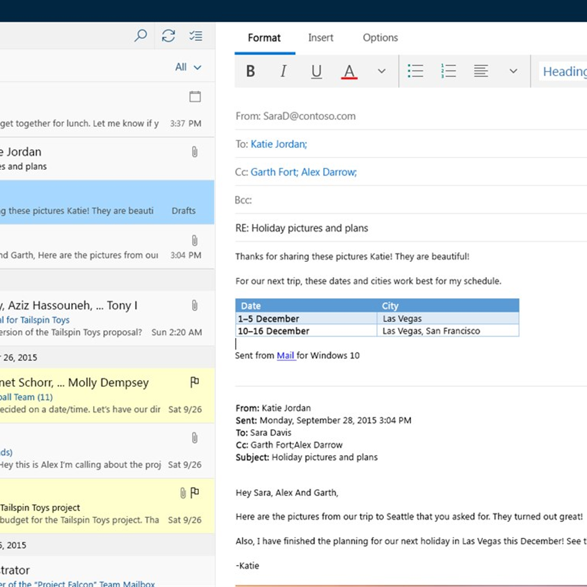587x587 pixels.
Task: Click the 'Las Vegas, San Francisco' cell
Action: [448, 331]
